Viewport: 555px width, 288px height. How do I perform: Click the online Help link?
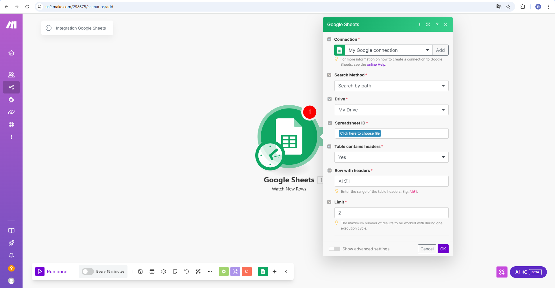pos(376,65)
